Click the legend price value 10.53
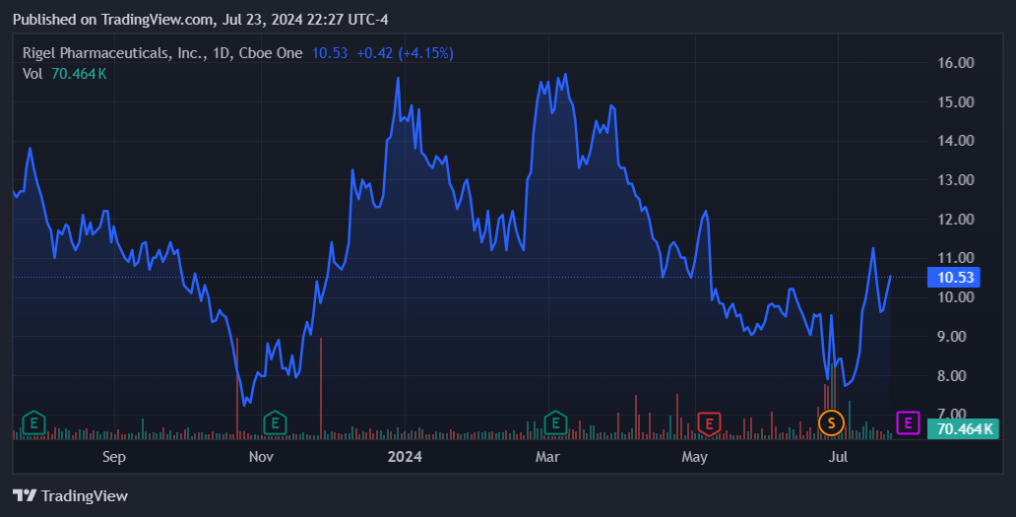The height and width of the screenshot is (517, 1016). pos(330,53)
